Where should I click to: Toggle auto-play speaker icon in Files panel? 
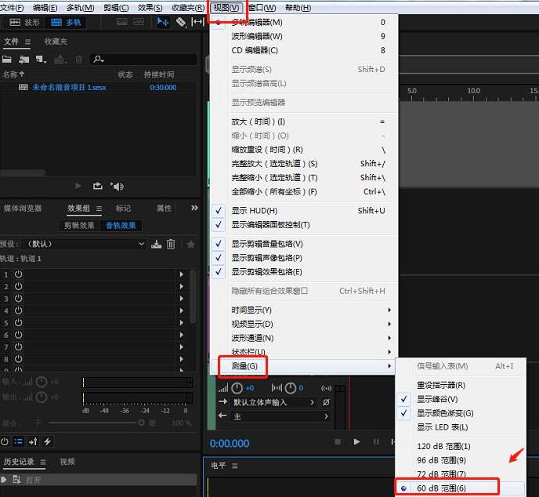pyautogui.click(x=118, y=187)
